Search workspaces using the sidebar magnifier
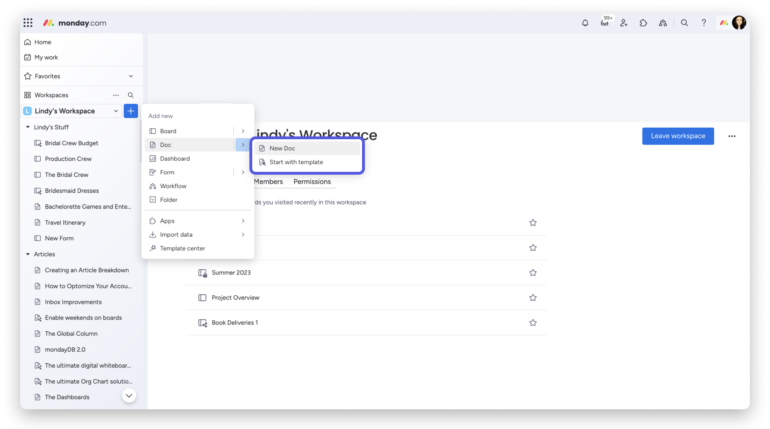This screenshot has width=770, height=429. 130,95
